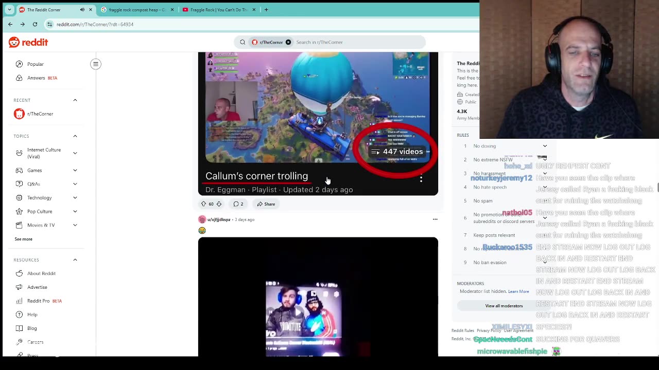Downvote the Callum's corner trolling post
The height and width of the screenshot is (370, 659).
[x=219, y=204]
